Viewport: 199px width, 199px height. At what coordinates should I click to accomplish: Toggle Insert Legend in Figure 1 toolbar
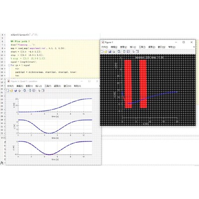pyautogui.click(x=128, y=52)
